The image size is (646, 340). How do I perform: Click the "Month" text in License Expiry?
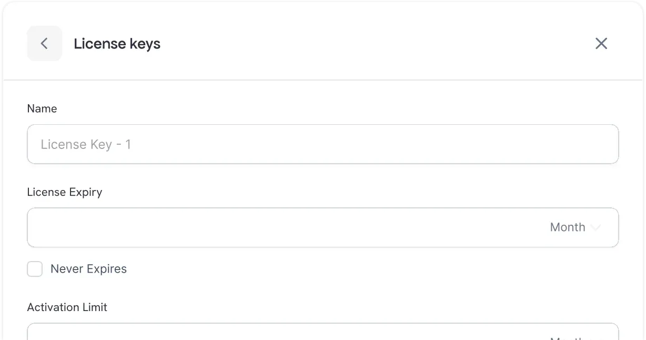tap(567, 227)
